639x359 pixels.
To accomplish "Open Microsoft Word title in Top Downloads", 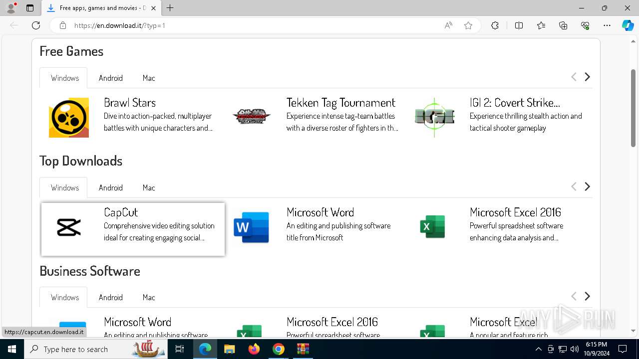I will [x=320, y=212].
